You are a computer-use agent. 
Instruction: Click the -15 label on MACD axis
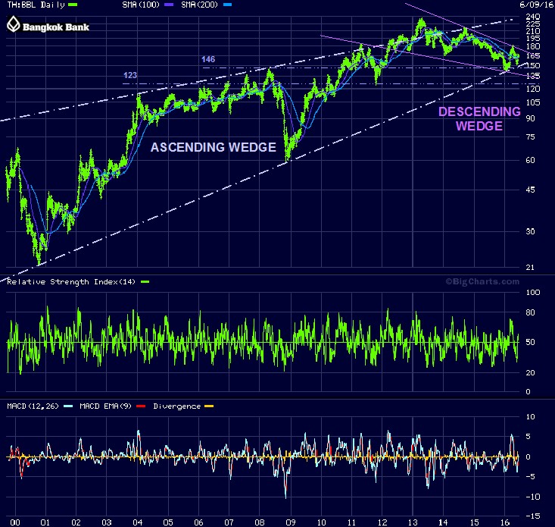tap(533, 516)
